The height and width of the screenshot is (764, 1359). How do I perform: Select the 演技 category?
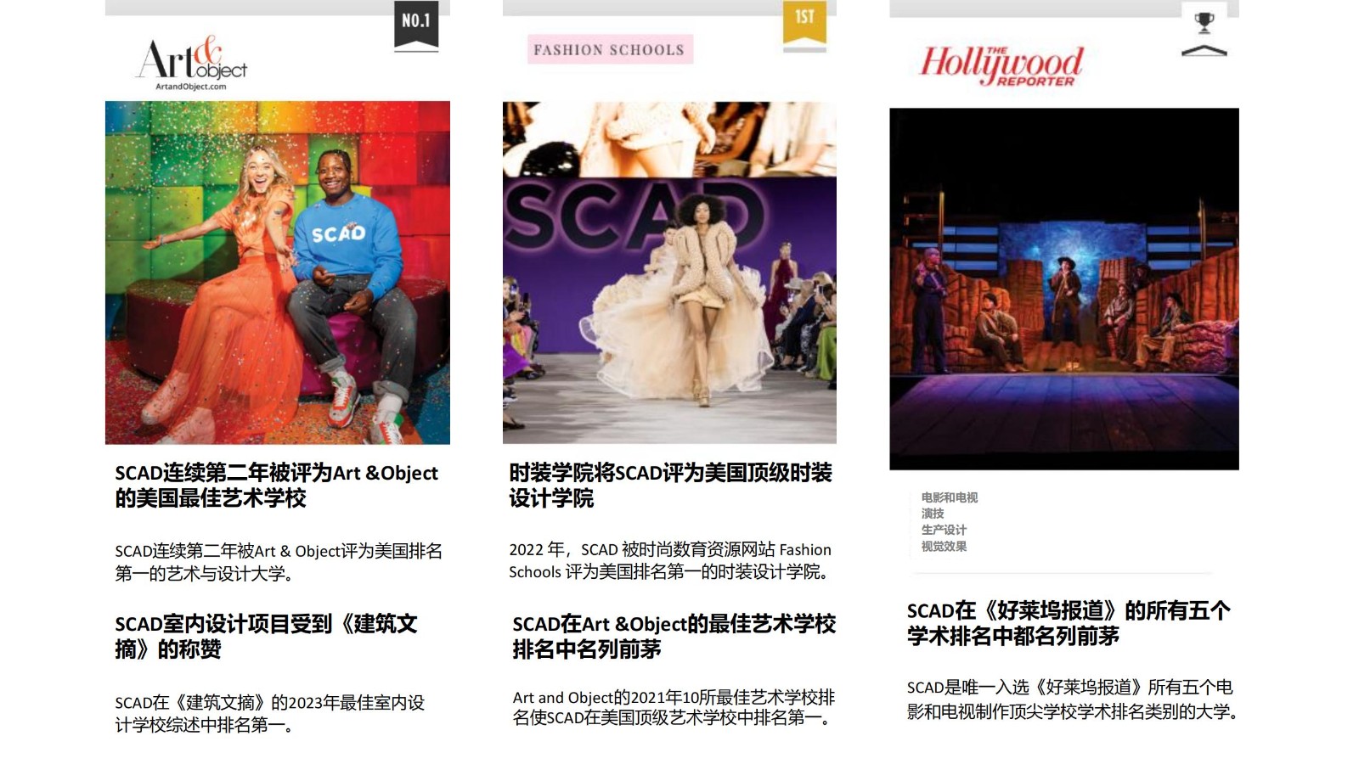point(933,514)
